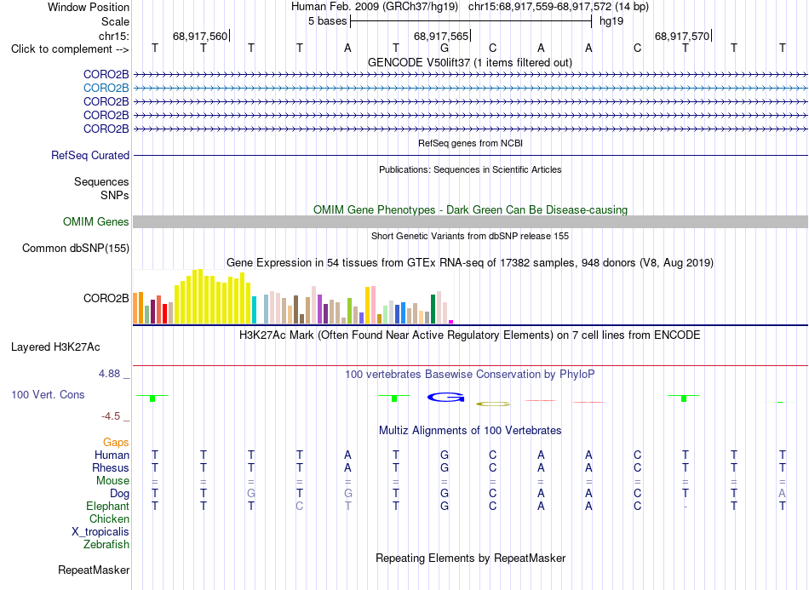
Task: Click the 4.88 conservation scale maximum
Action: [109, 374]
